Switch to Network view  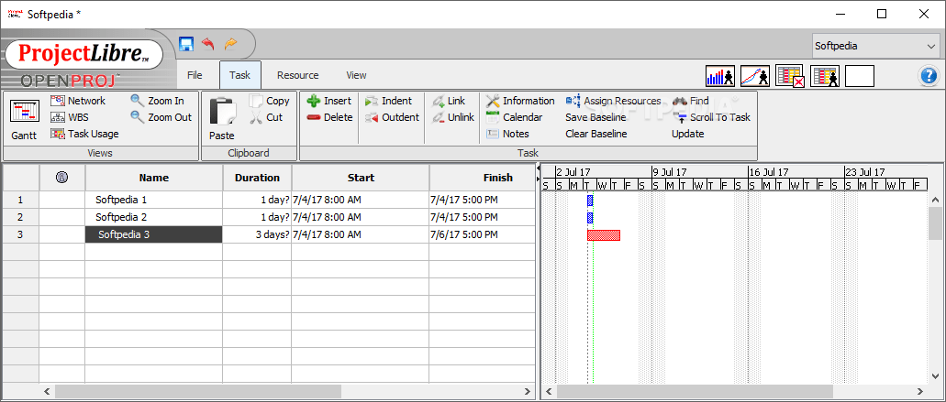[x=78, y=101]
